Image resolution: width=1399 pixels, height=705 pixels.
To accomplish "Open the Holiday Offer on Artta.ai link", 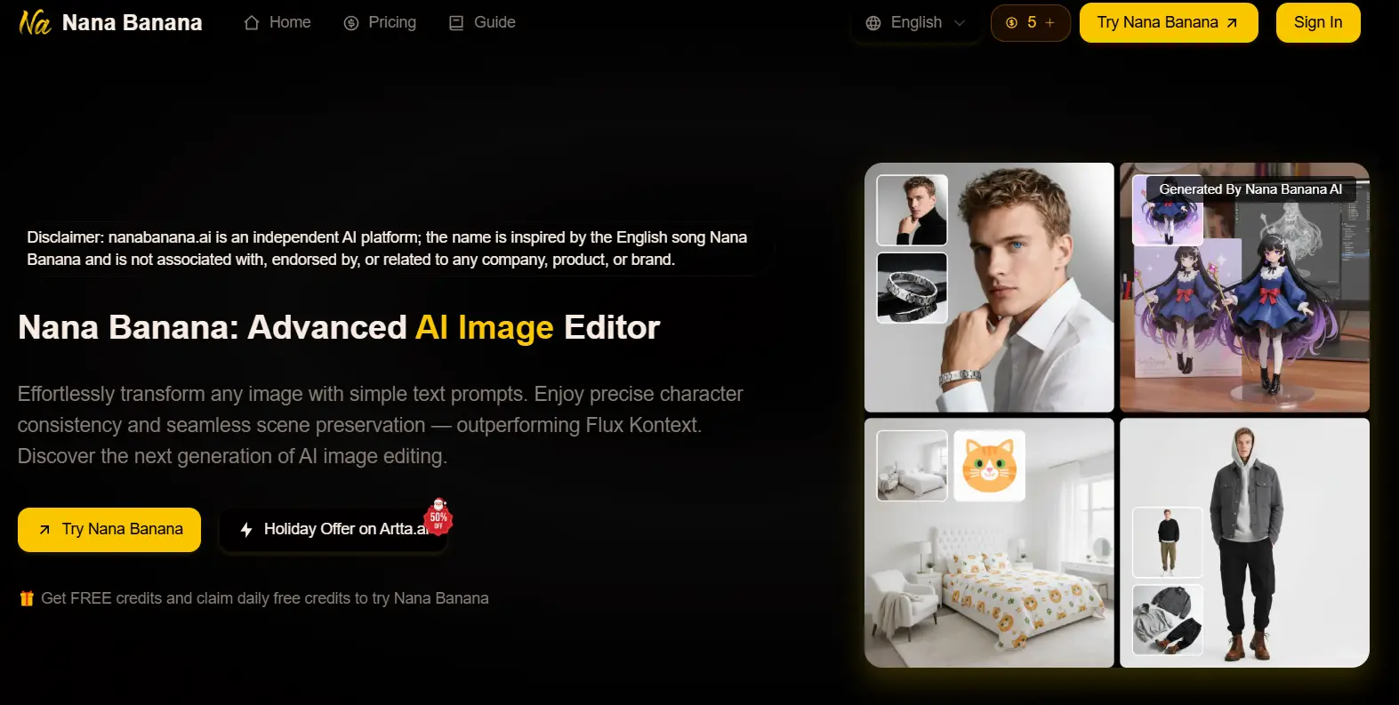I will (x=334, y=530).
